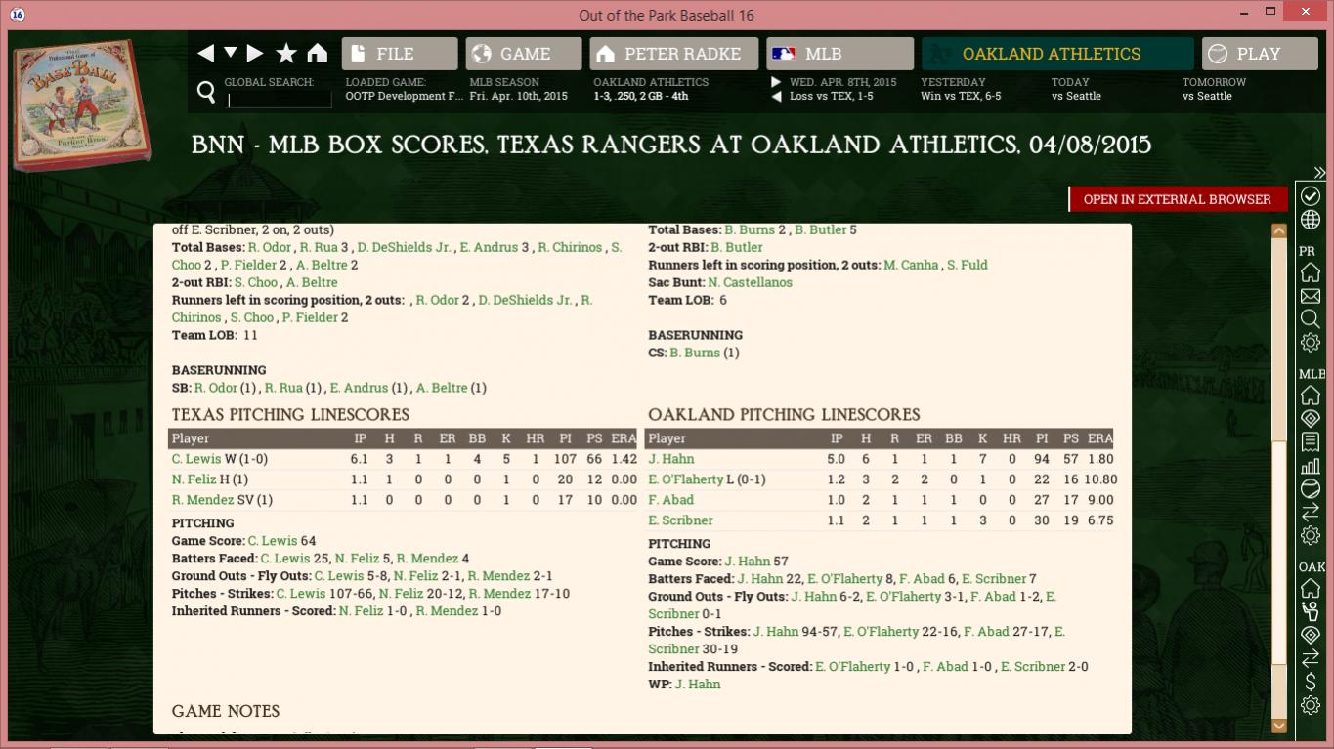Advance date with the small right arrow
Screen dimensions: 1334x749
coord(776,82)
